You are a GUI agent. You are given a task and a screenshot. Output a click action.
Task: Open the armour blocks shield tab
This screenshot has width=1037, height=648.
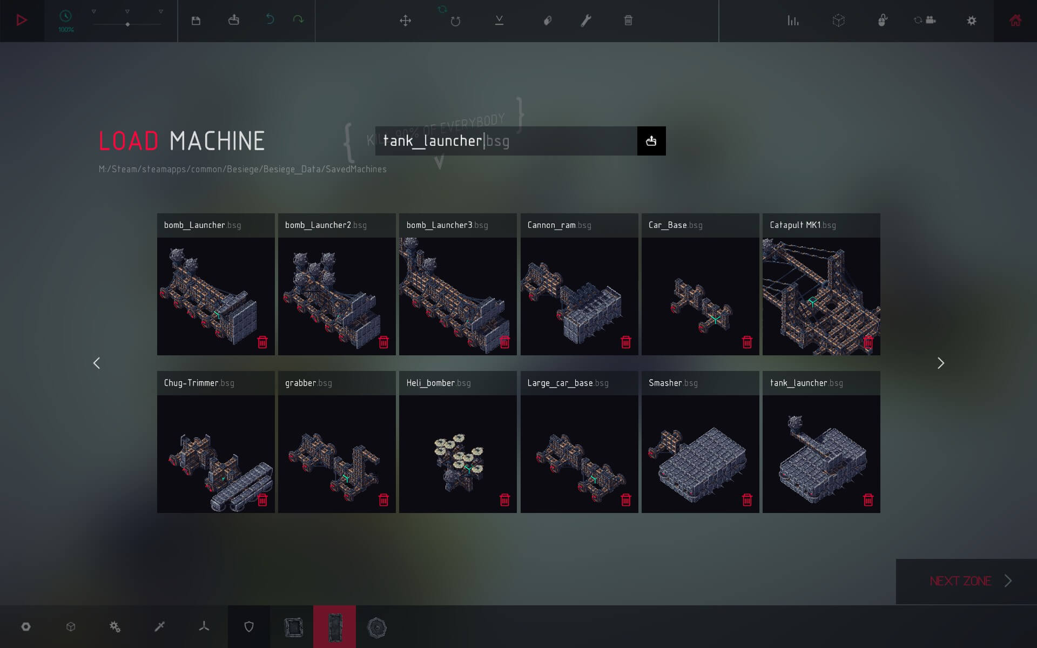tap(249, 626)
